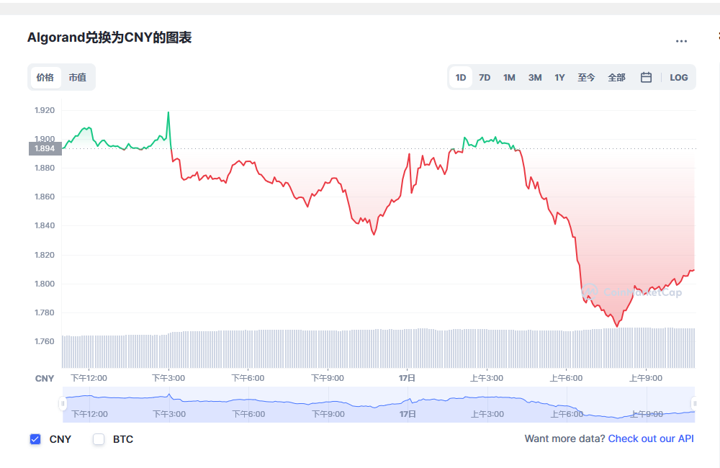
Task: Click the 17日 date label on x-axis
Action: click(x=407, y=378)
